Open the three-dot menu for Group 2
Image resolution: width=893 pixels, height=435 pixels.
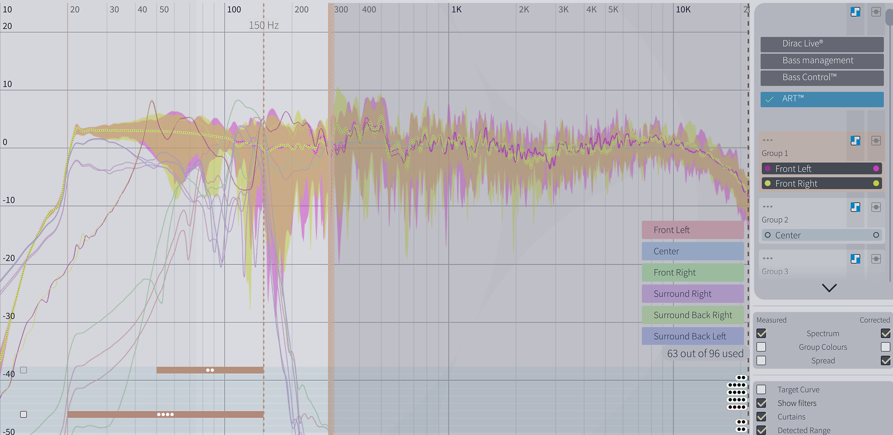coord(767,207)
